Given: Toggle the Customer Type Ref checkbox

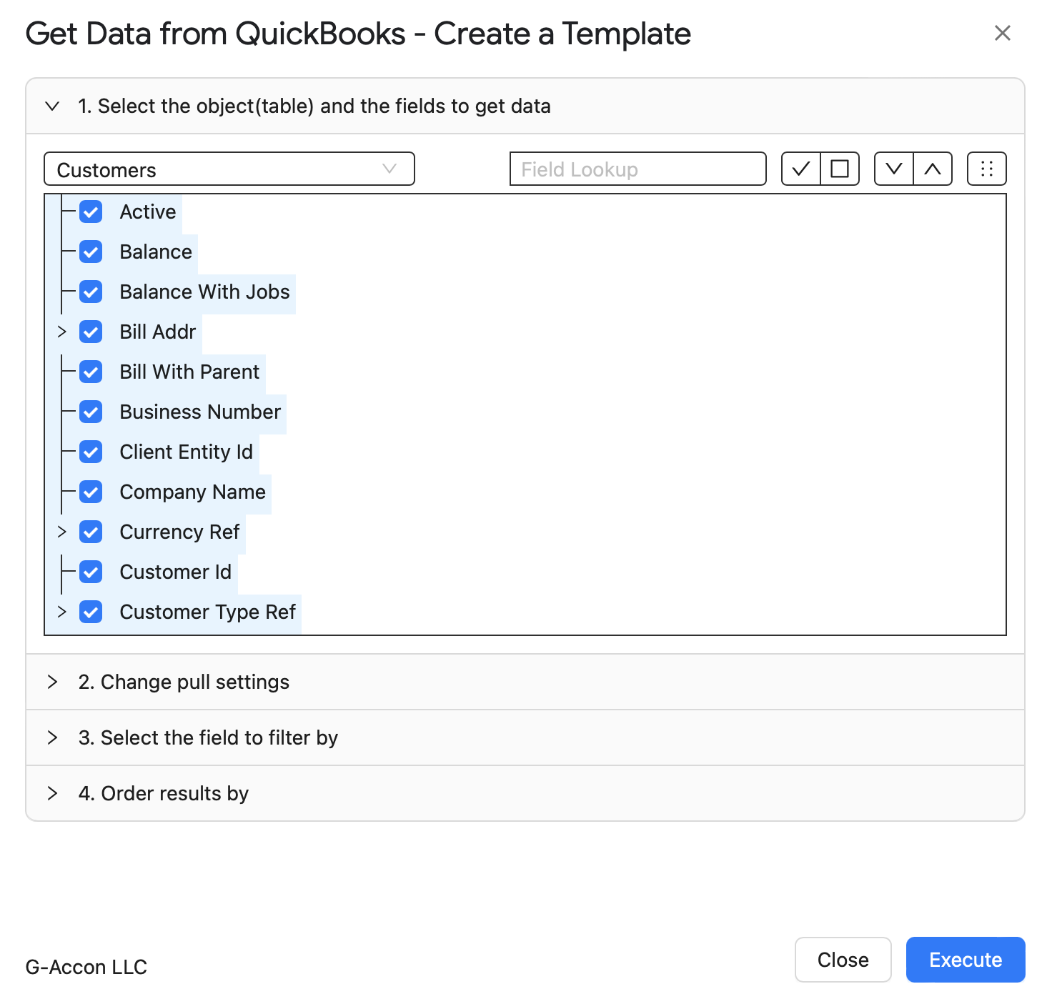Looking at the screenshot, I should (91, 612).
